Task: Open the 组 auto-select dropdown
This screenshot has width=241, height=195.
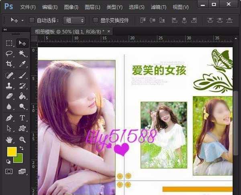Action: tap(75, 20)
